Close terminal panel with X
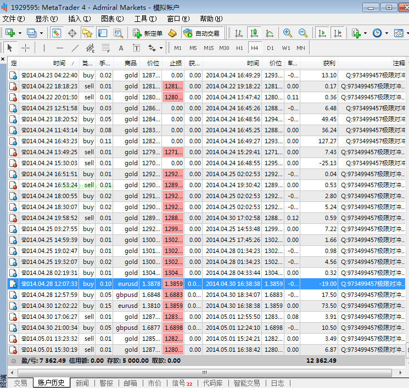Viewport: 409px width, 388px height. coord(3,59)
